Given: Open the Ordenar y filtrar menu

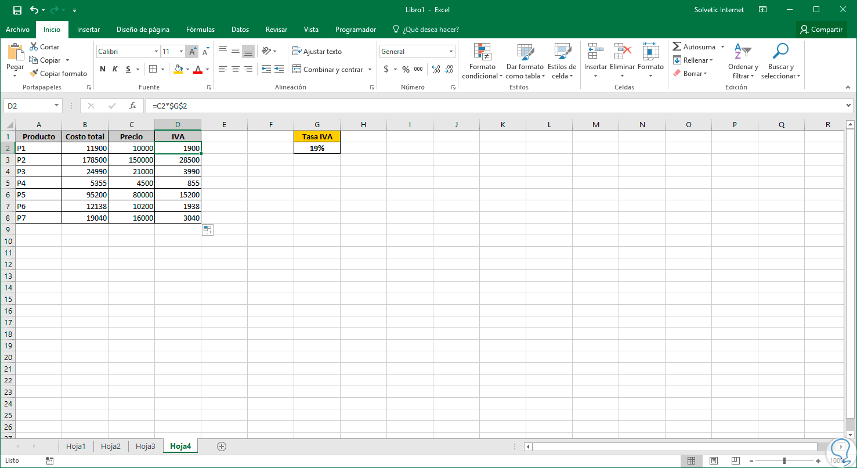Looking at the screenshot, I should tap(743, 61).
